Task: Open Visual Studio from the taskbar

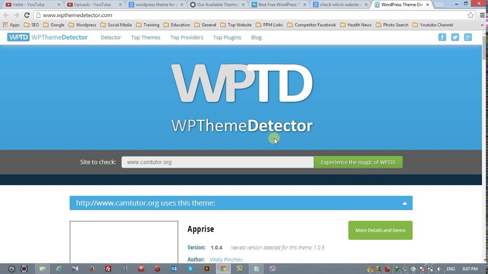Action: (75, 269)
